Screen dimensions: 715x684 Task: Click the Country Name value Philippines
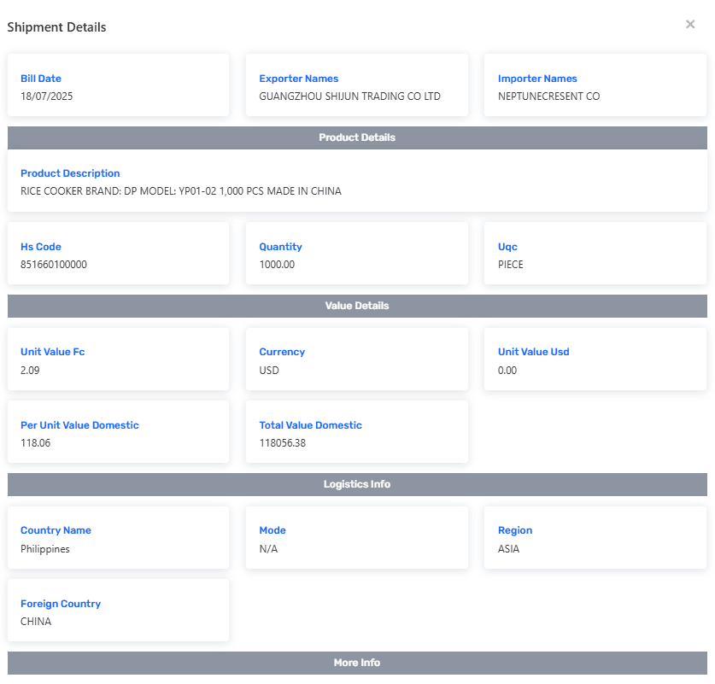[45, 549]
